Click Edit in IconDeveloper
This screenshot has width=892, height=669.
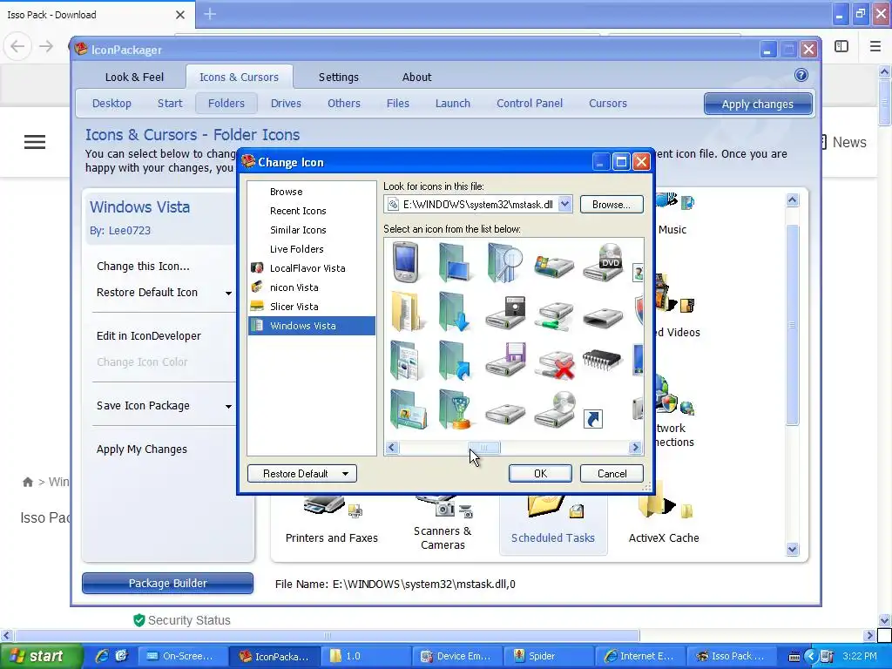[148, 335]
